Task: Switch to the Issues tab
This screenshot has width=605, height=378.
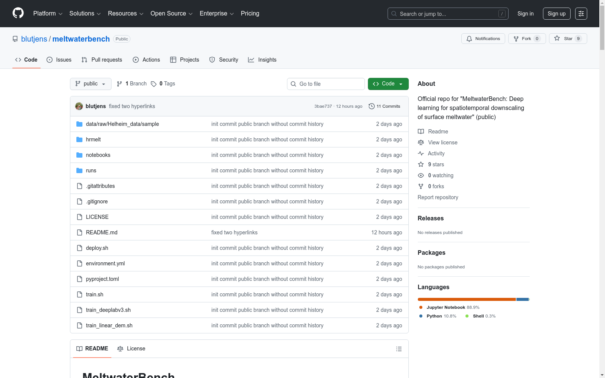Action: 59,60
